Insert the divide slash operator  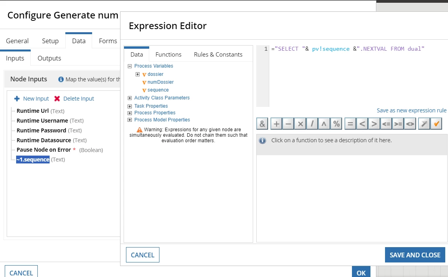(312, 124)
